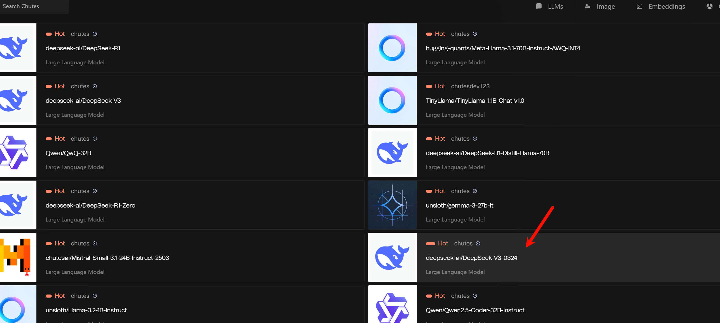The width and height of the screenshot is (720, 323).
Task: Click the cut-off category icon after Embeddings
Action: (x=709, y=6)
